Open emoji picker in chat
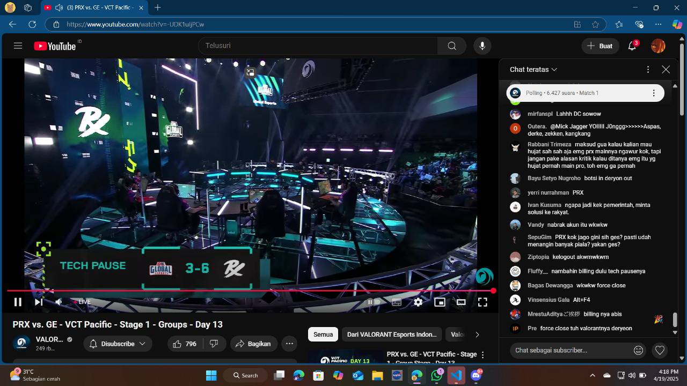The width and height of the screenshot is (687, 386). [x=638, y=350]
